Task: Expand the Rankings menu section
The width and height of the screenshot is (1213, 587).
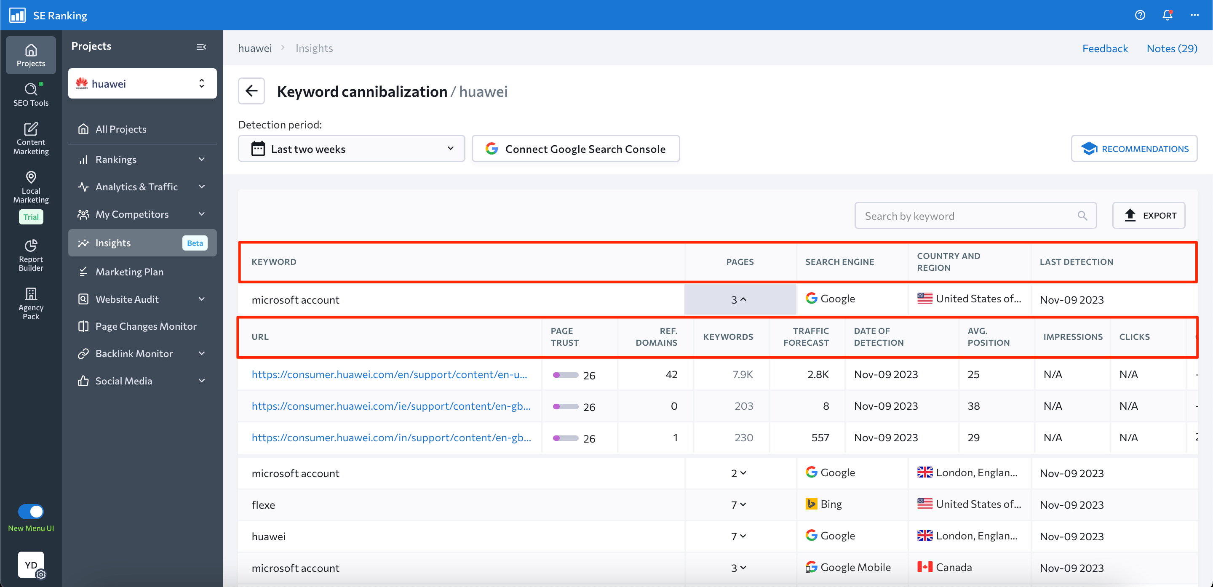Action: (142, 159)
